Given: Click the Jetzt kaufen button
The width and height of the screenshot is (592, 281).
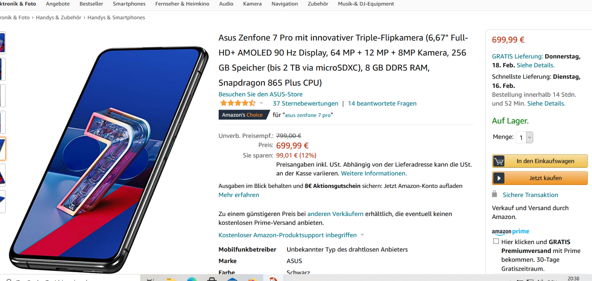Looking at the screenshot, I should tap(540, 178).
